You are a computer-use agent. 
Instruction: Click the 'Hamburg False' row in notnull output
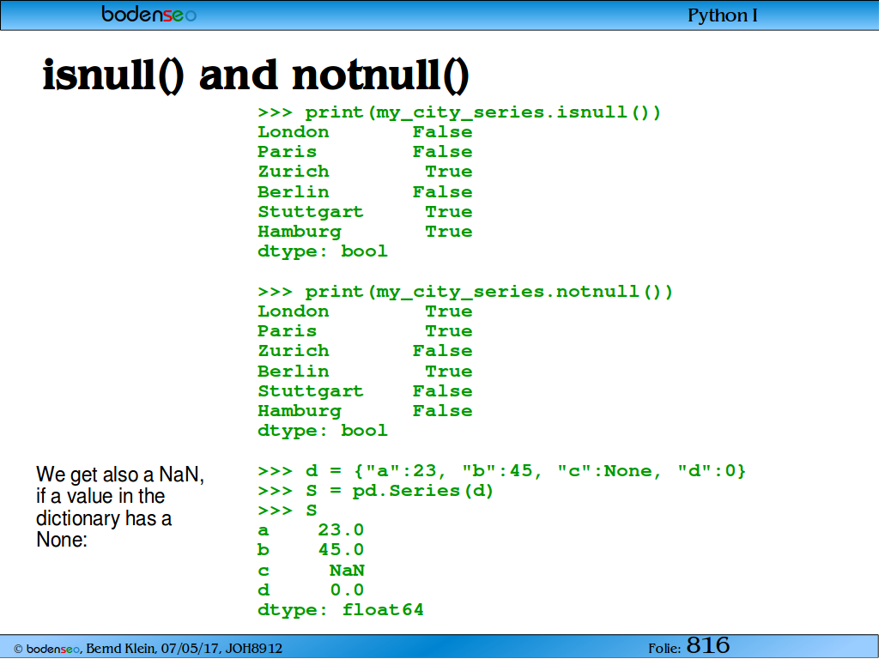[365, 411]
